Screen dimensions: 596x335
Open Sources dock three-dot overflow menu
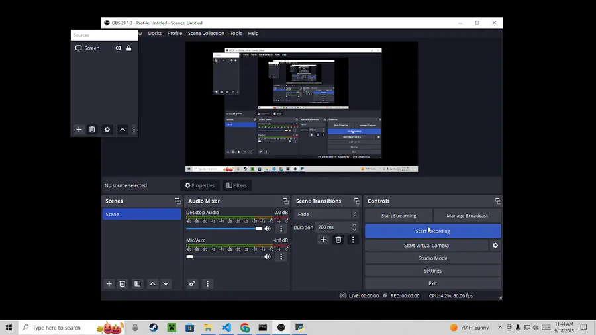tap(134, 130)
